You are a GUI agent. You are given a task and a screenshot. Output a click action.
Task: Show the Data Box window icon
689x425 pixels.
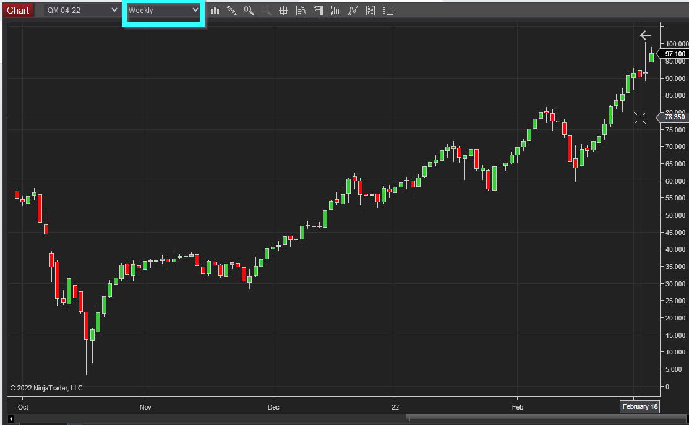[301, 11]
